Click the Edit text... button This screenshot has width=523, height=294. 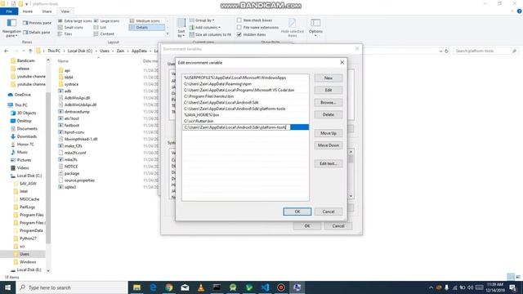pos(329,163)
